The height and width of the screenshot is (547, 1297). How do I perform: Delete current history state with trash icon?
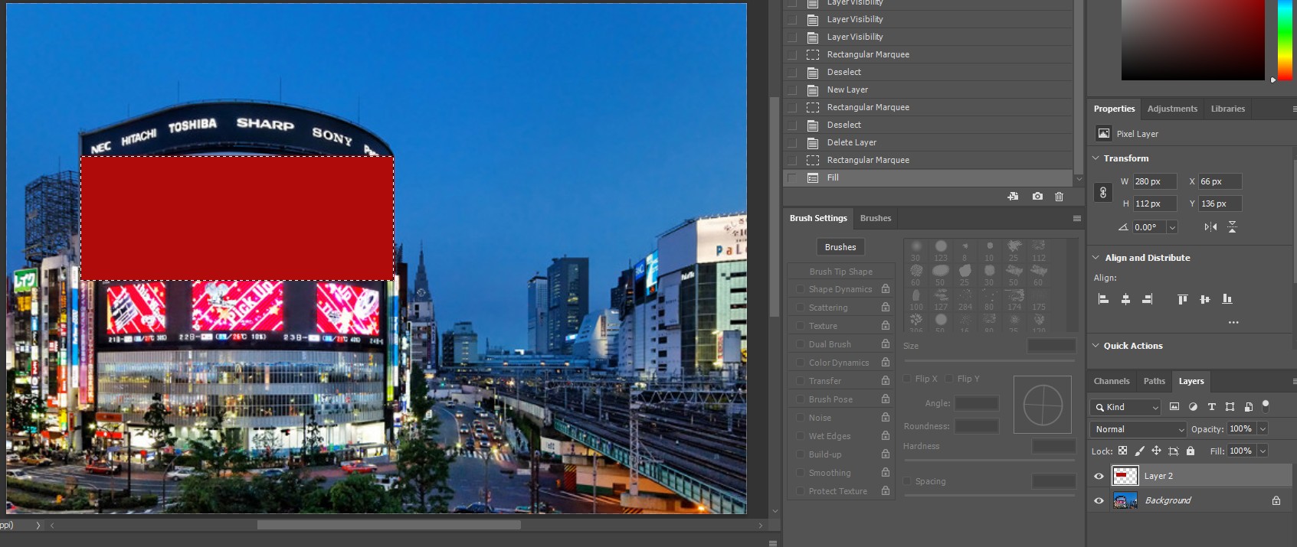point(1060,197)
